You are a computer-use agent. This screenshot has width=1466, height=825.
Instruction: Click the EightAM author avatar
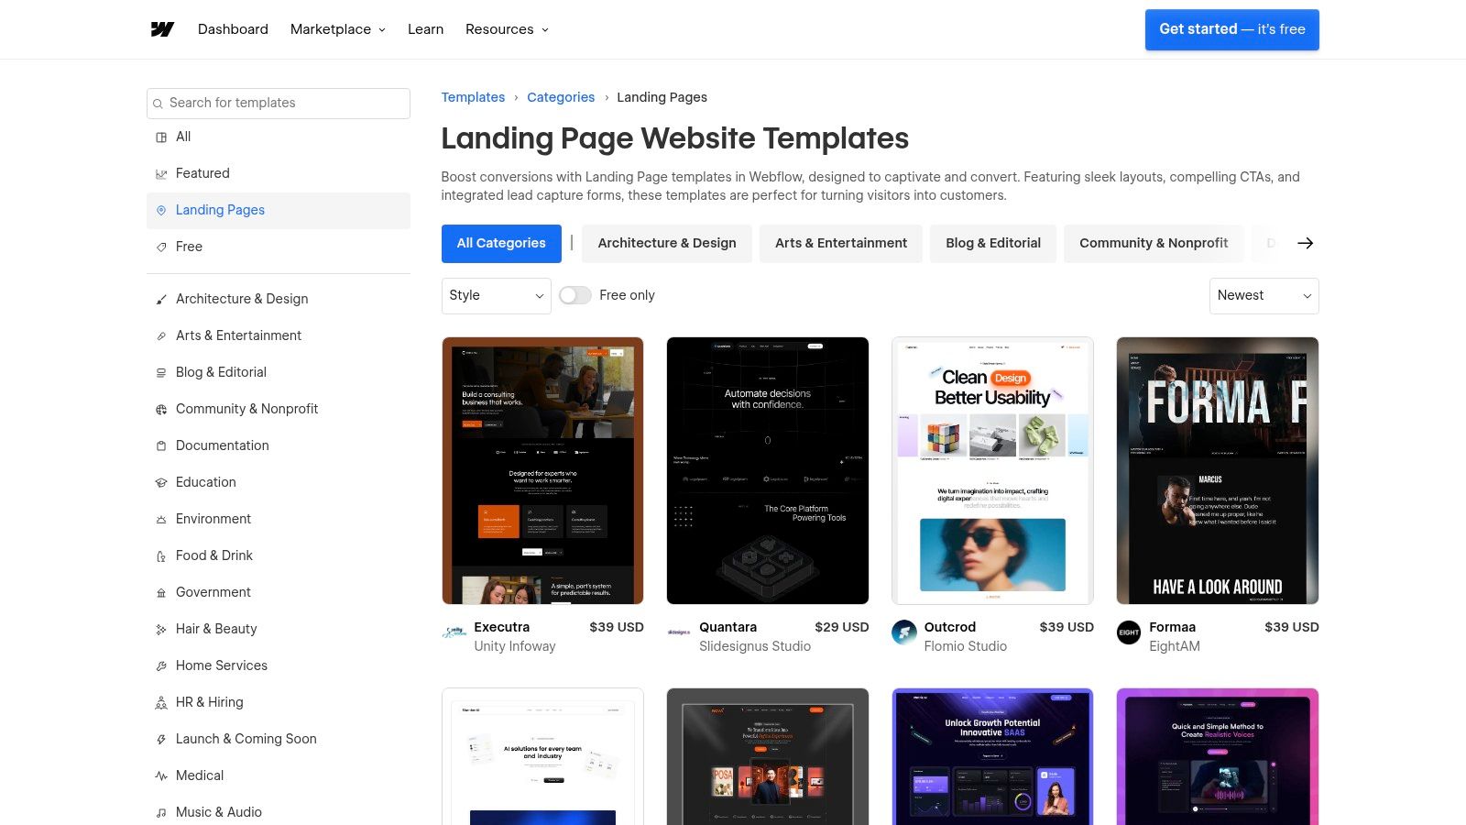coord(1129,632)
